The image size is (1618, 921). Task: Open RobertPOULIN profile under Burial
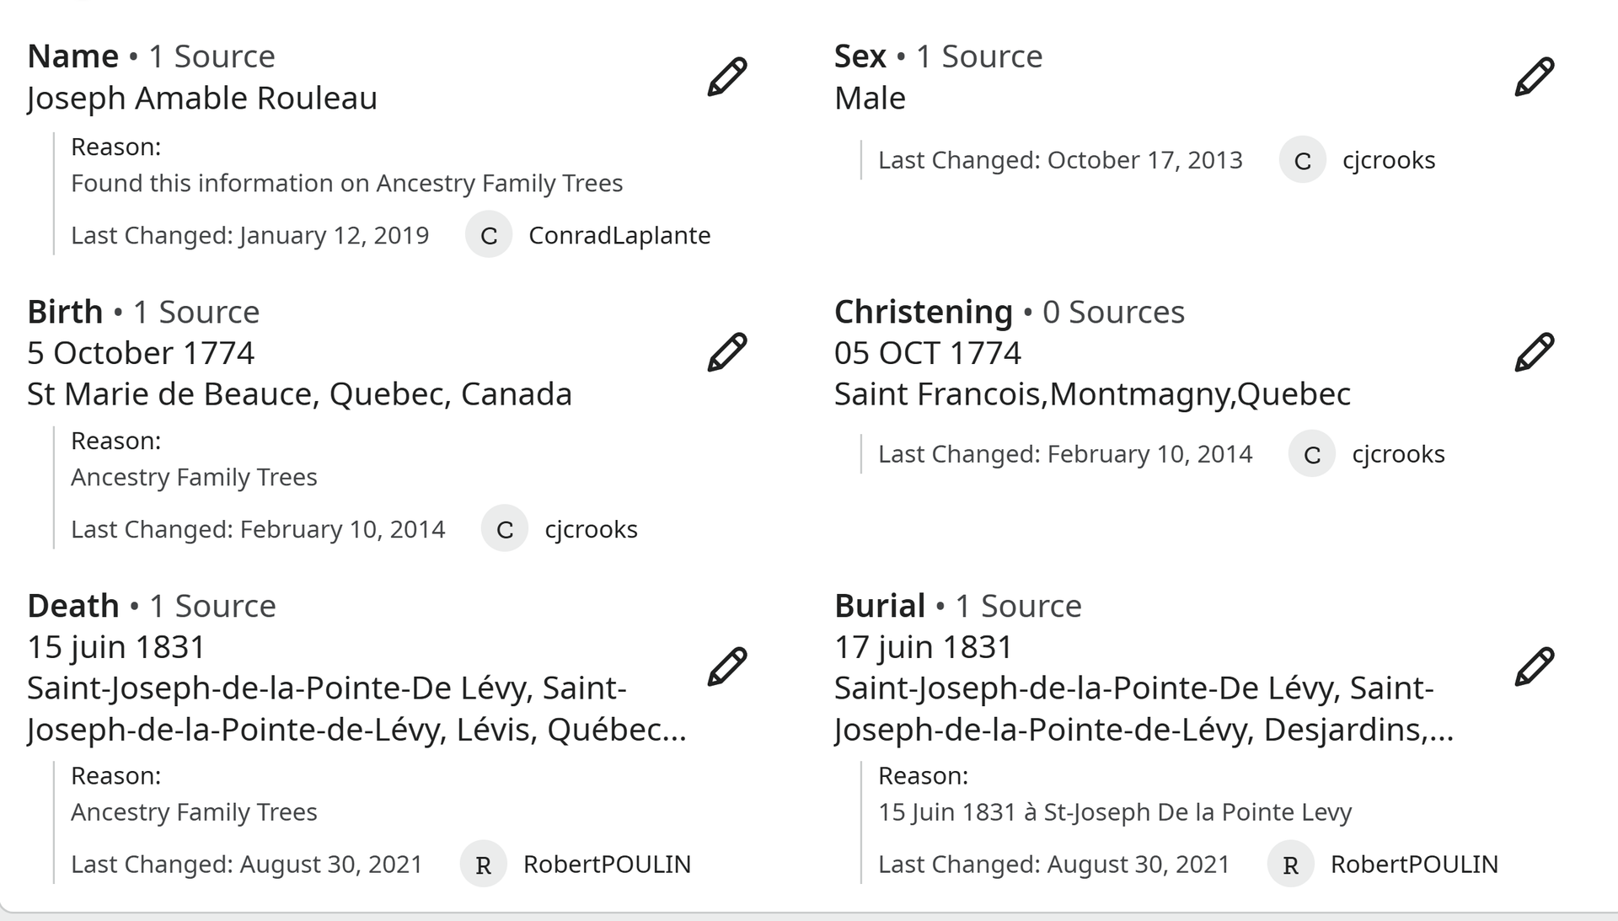click(1415, 864)
